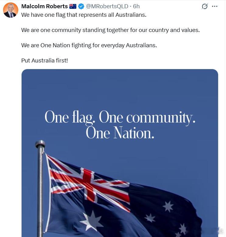This screenshot has height=237, width=226.
Task: Click the 'One Nation.' text in image
Action: (x=120, y=133)
